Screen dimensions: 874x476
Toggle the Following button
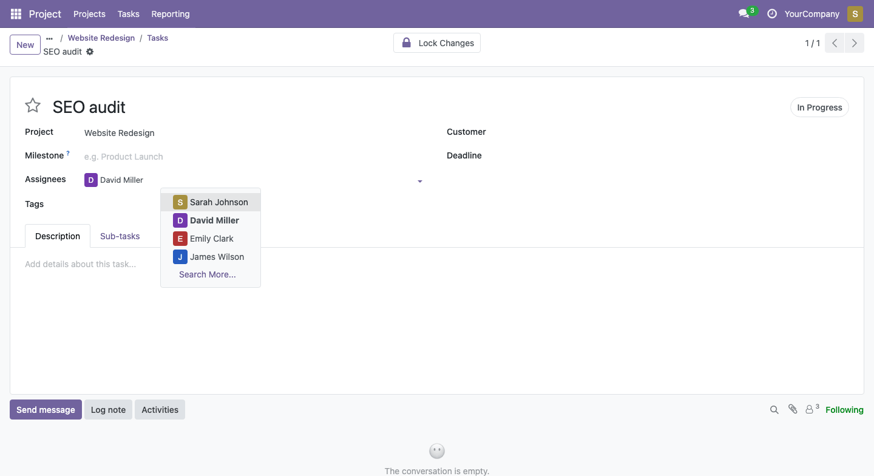(844, 410)
